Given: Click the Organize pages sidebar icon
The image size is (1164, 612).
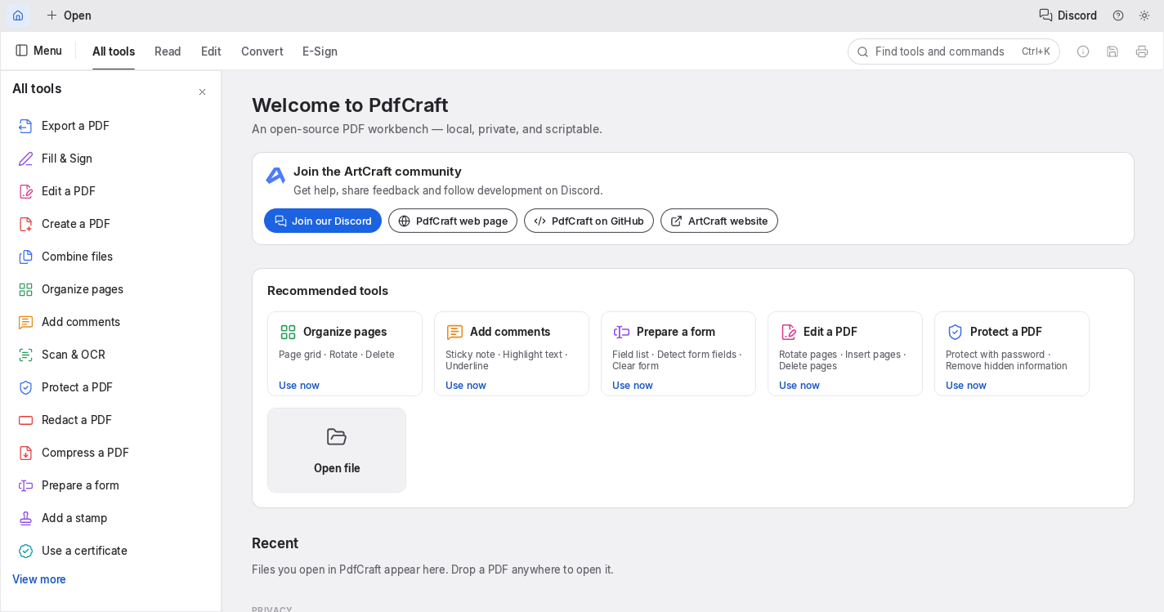Looking at the screenshot, I should tap(25, 289).
